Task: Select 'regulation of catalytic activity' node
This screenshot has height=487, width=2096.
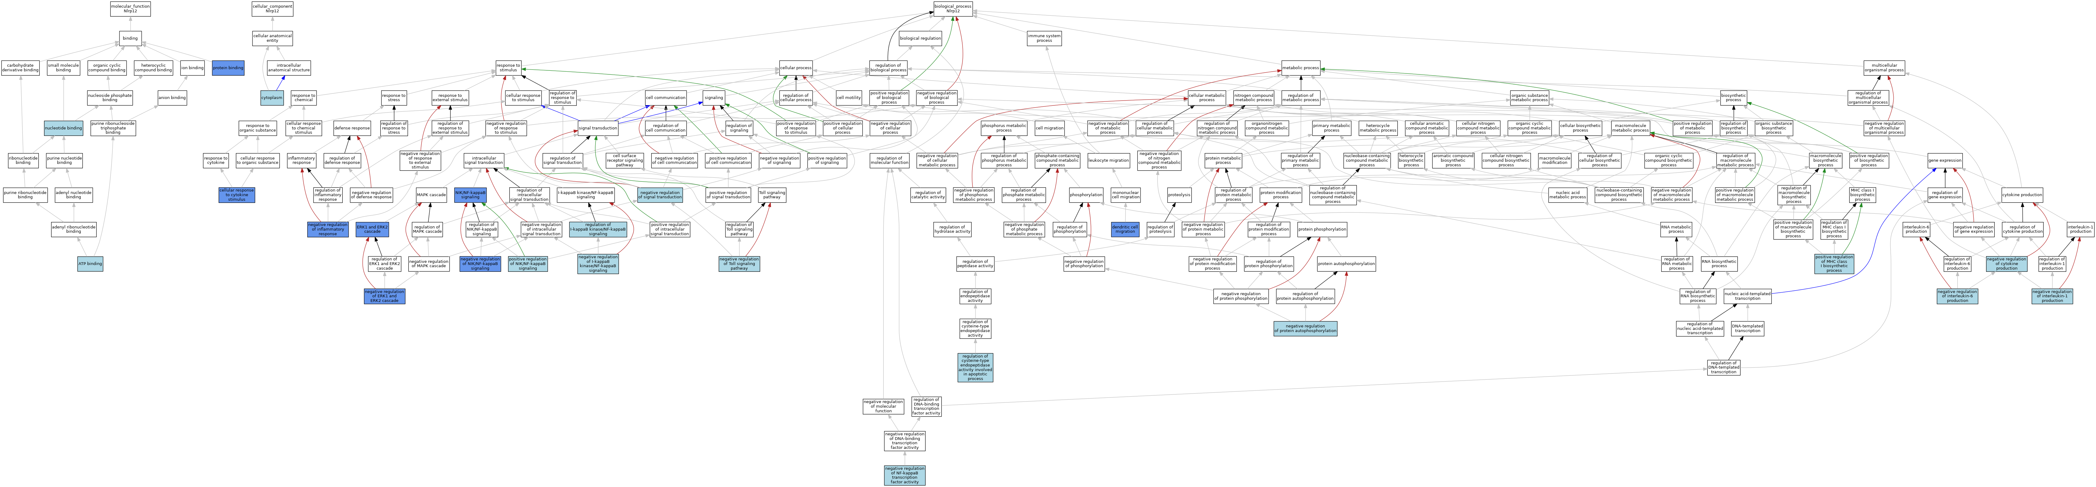Action: (928, 195)
